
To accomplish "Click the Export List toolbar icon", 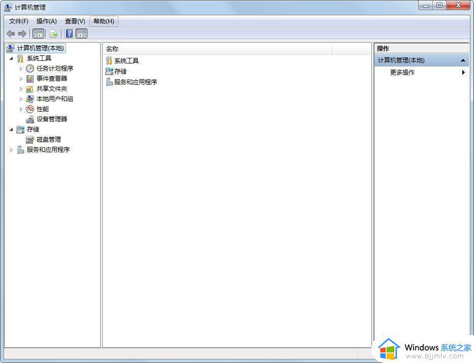I will (53, 34).
